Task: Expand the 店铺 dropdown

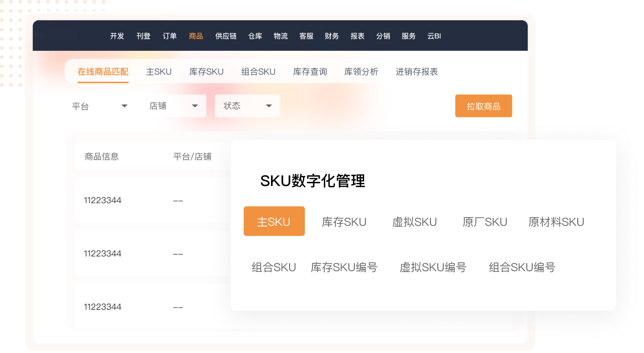Action: 174,106
